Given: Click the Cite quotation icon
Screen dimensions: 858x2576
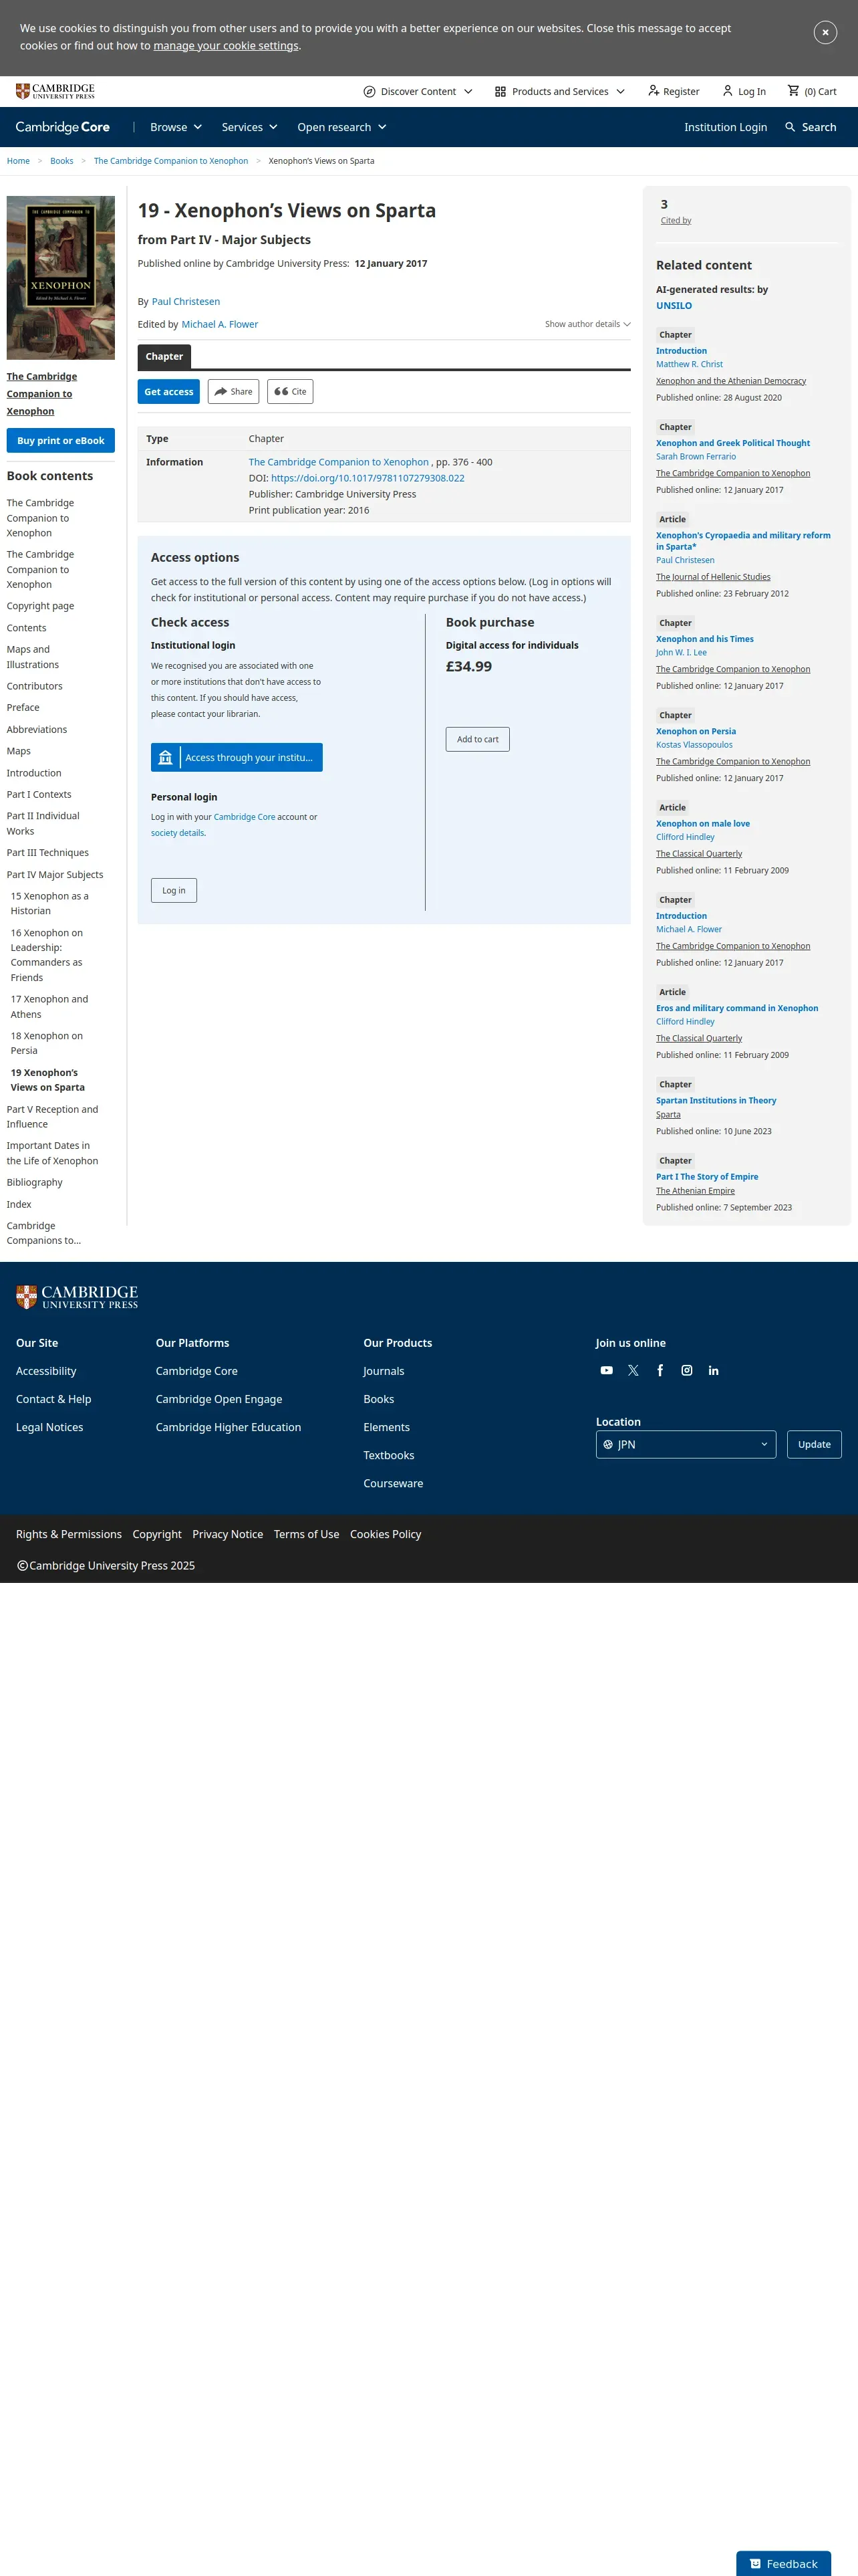Looking at the screenshot, I should (282, 392).
